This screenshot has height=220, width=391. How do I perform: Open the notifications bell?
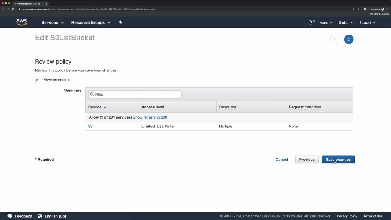tap(310, 22)
